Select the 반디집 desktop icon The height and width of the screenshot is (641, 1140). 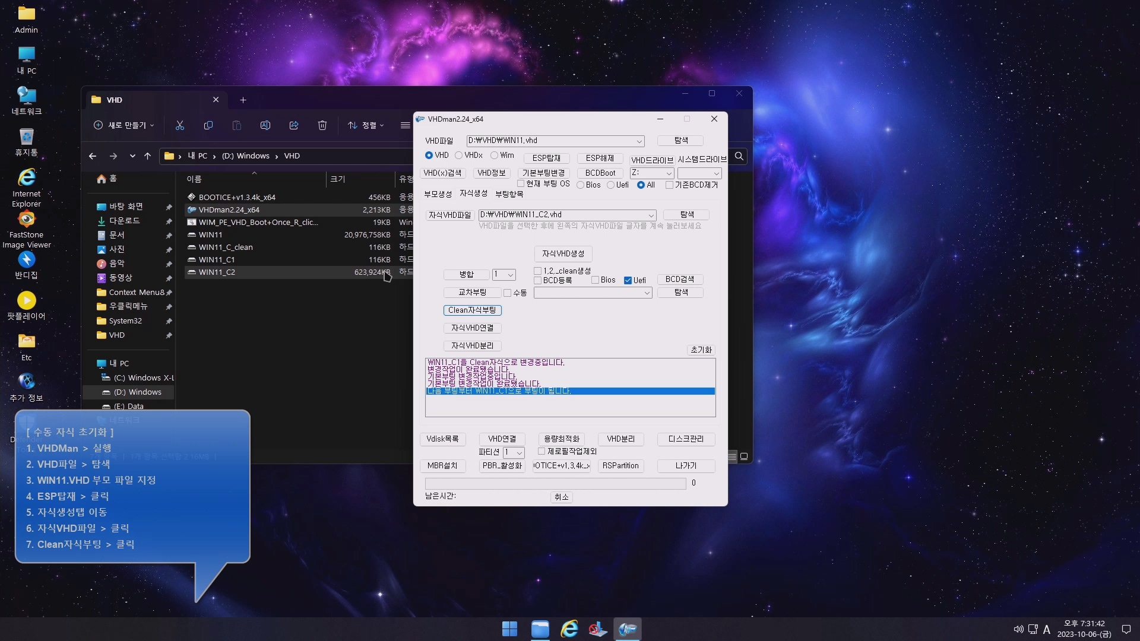[x=26, y=265]
